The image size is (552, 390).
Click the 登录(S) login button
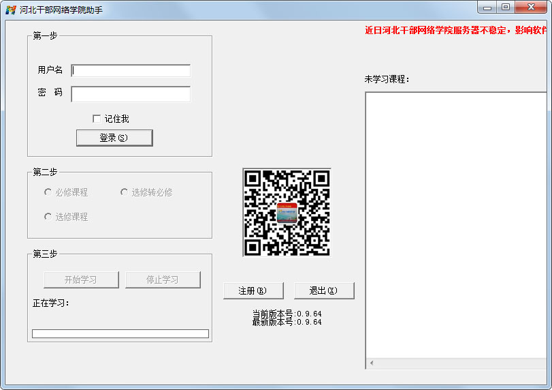[x=114, y=138]
